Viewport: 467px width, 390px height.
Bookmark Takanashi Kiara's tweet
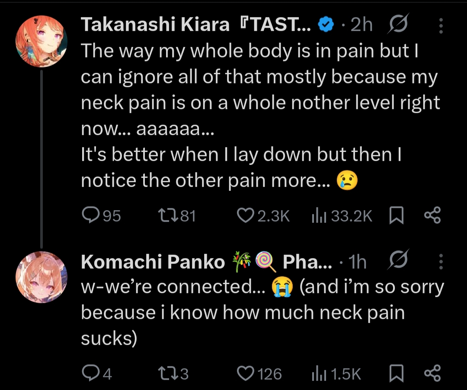pos(396,215)
